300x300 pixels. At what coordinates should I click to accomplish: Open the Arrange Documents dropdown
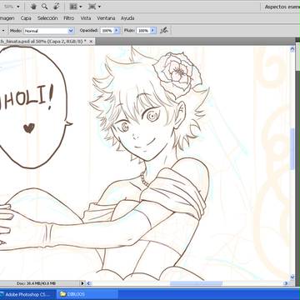click(76, 7)
